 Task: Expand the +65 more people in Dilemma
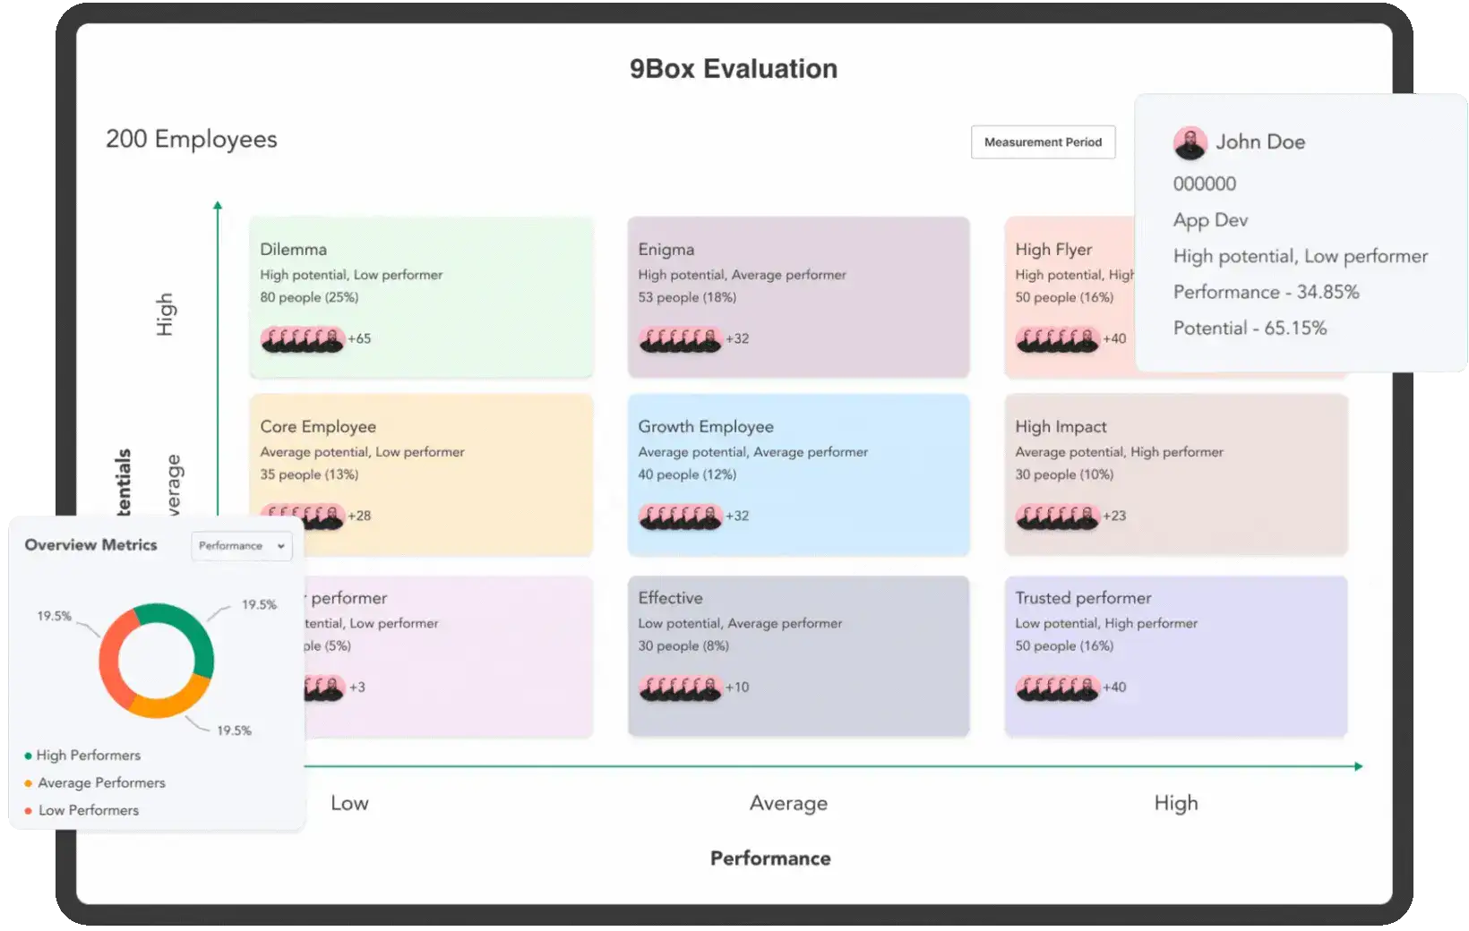click(359, 339)
